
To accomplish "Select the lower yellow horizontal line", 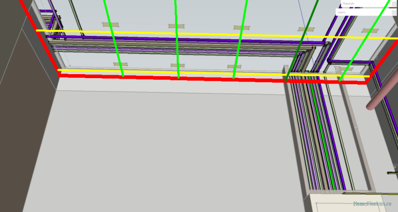I will pyautogui.click(x=199, y=73).
